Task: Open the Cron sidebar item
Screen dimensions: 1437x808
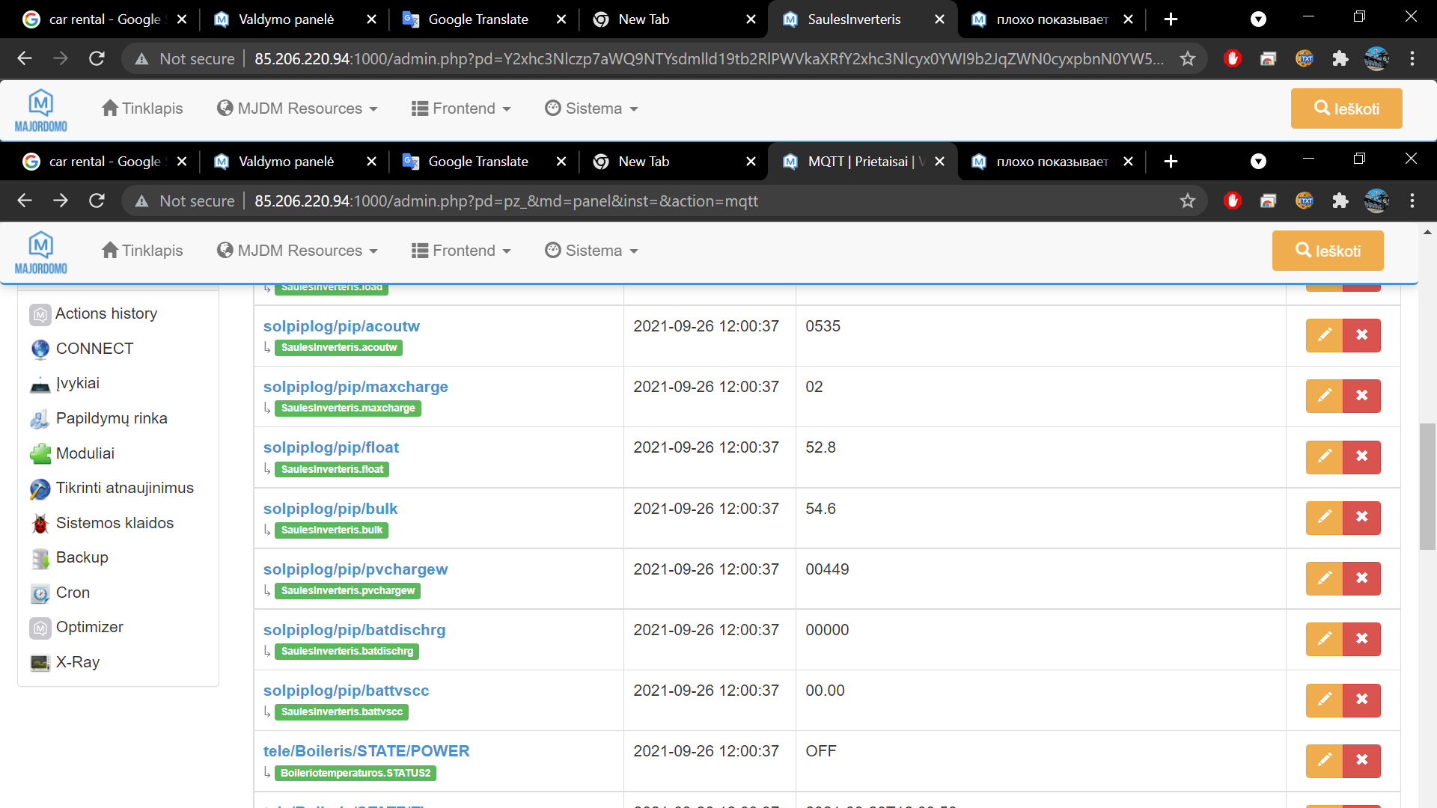Action: [73, 593]
